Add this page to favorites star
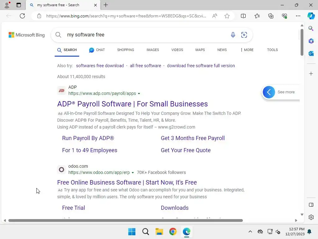 (227, 16)
